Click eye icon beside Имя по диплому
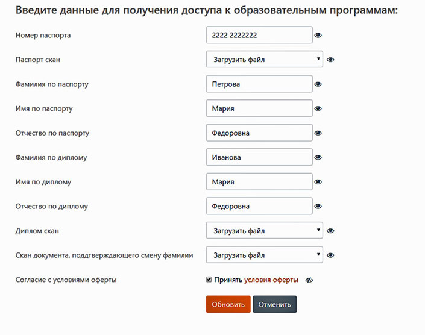Viewport: 425px width, 335px height. point(318,182)
